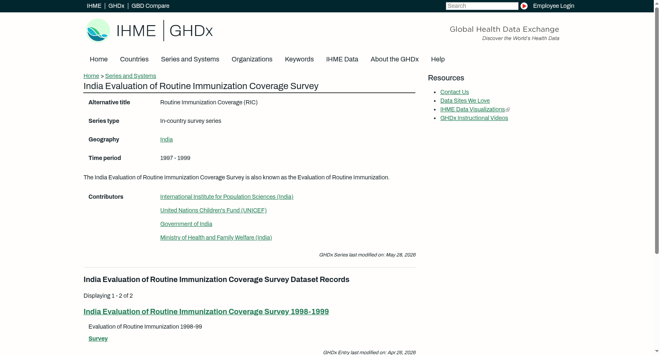This screenshot has width=660, height=355.
Task: Click the IHME leaf logo icon
Action: point(98,31)
